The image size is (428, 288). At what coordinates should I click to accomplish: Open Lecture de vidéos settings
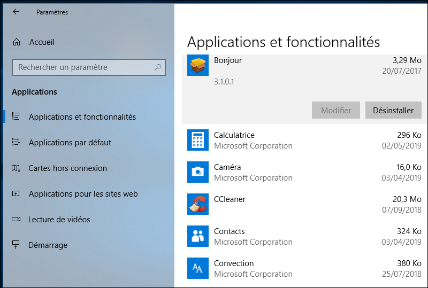click(59, 220)
